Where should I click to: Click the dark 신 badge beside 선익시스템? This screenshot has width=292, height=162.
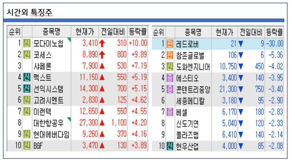27,89
